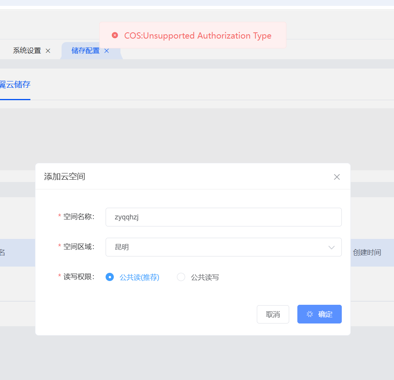Screen dimensions: 394x380
Task: Click the 取消 button
Action: pos(273,315)
